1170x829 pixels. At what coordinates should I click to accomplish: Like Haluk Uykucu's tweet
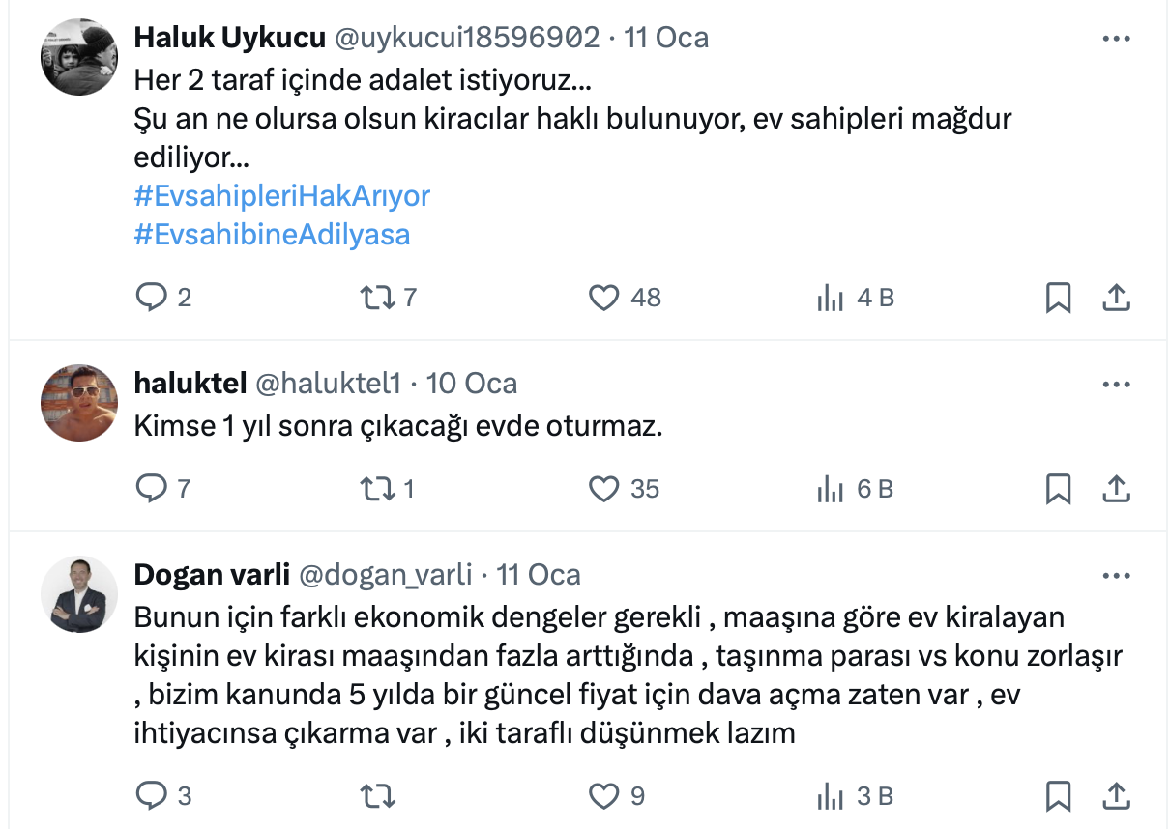(x=604, y=298)
